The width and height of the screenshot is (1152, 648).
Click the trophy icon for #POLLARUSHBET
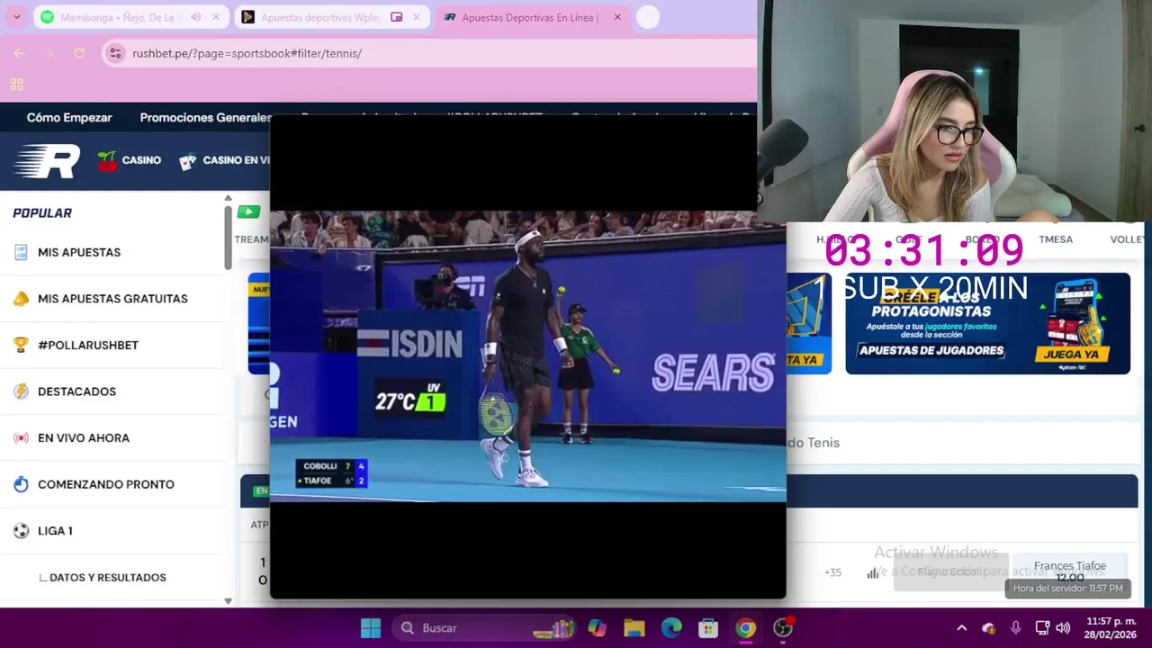(21, 345)
